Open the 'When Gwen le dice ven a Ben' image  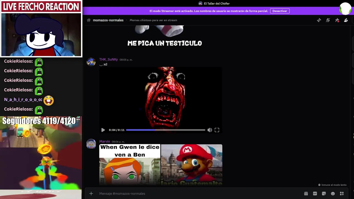(x=130, y=165)
